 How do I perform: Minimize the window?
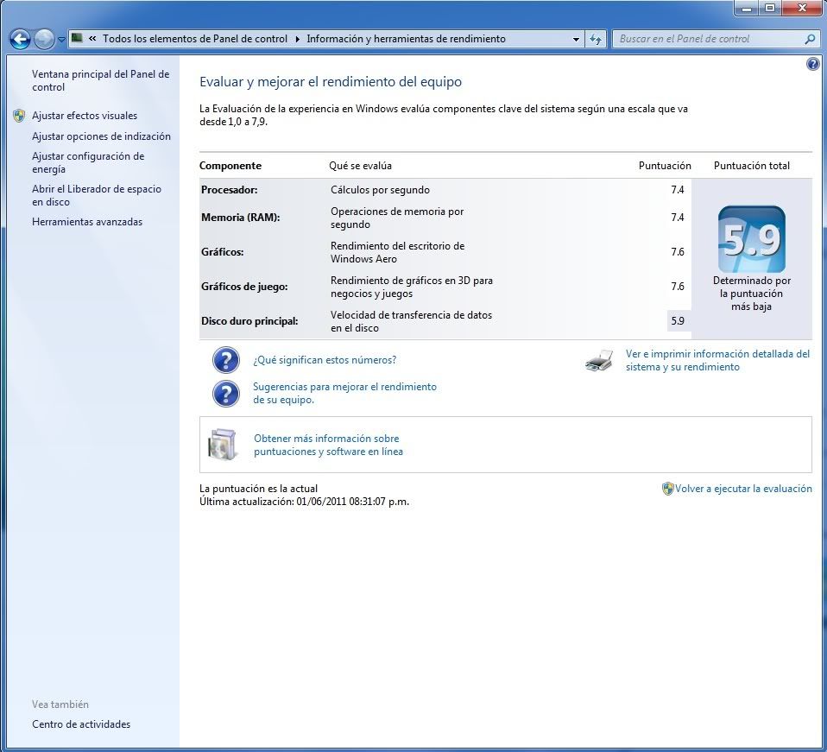747,8
